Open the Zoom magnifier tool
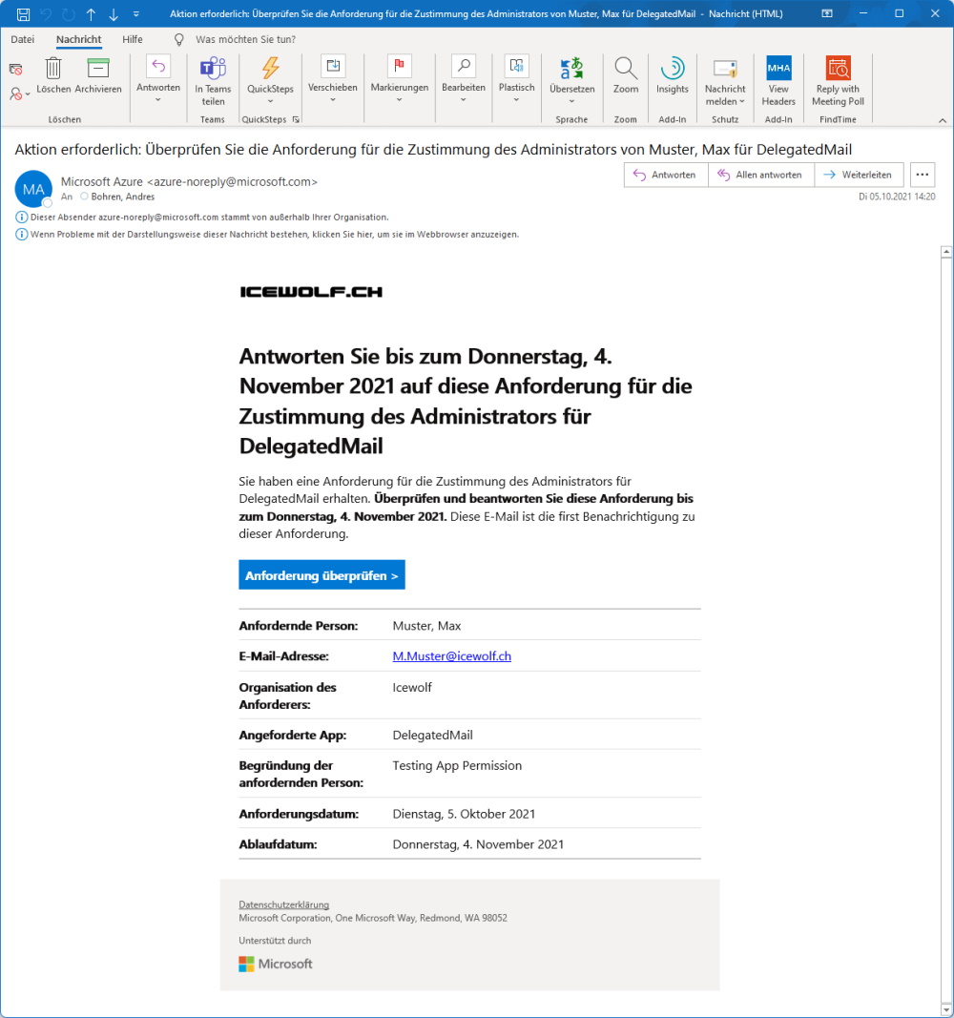The image size is (954, 1018). pyautogui.click(x=626, y=75)
